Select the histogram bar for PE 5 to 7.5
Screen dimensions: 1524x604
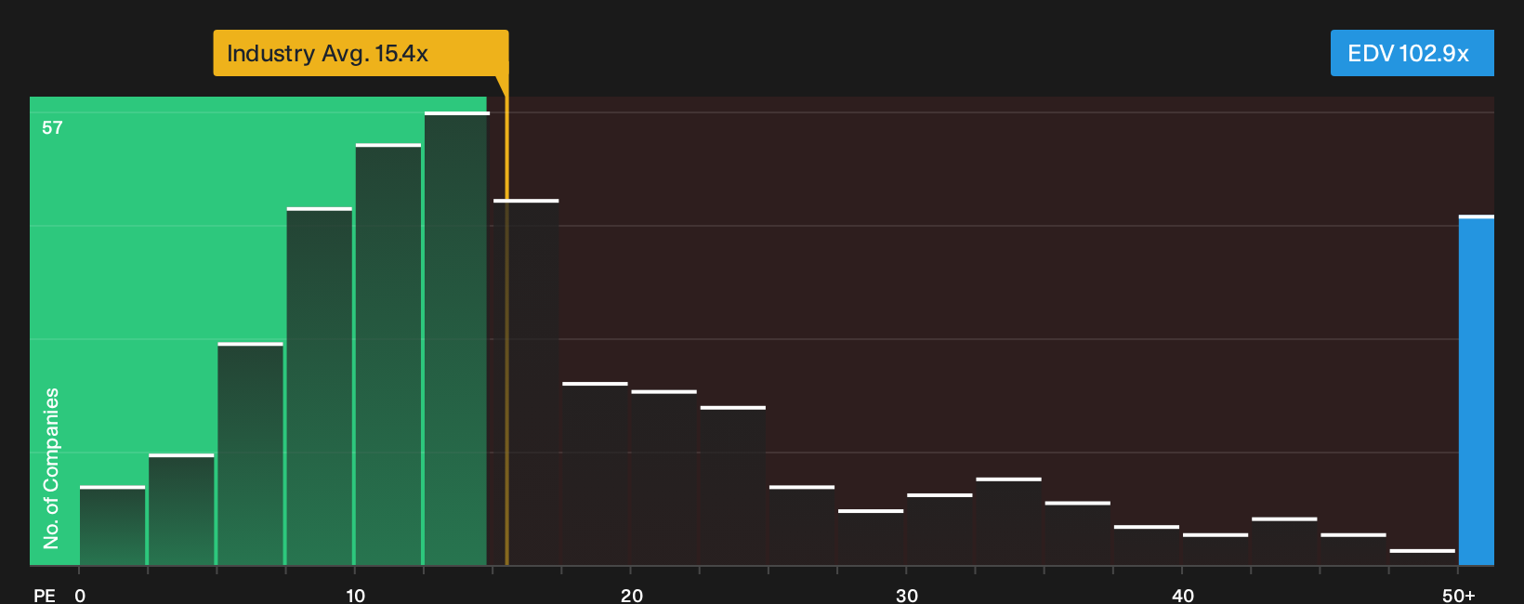[250, 454]
